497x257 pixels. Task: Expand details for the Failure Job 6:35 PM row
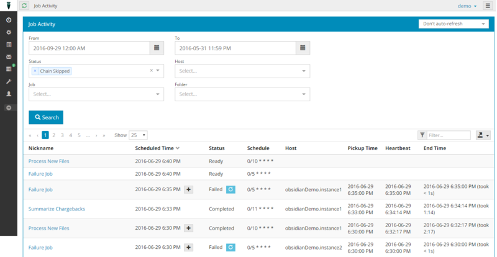coord(189,189)
